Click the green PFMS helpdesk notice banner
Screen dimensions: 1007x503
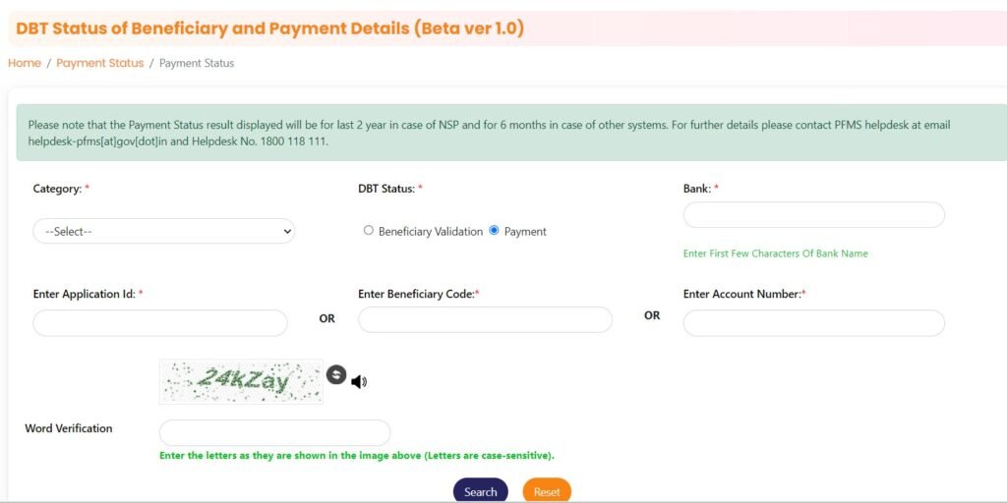coord(511,133)
